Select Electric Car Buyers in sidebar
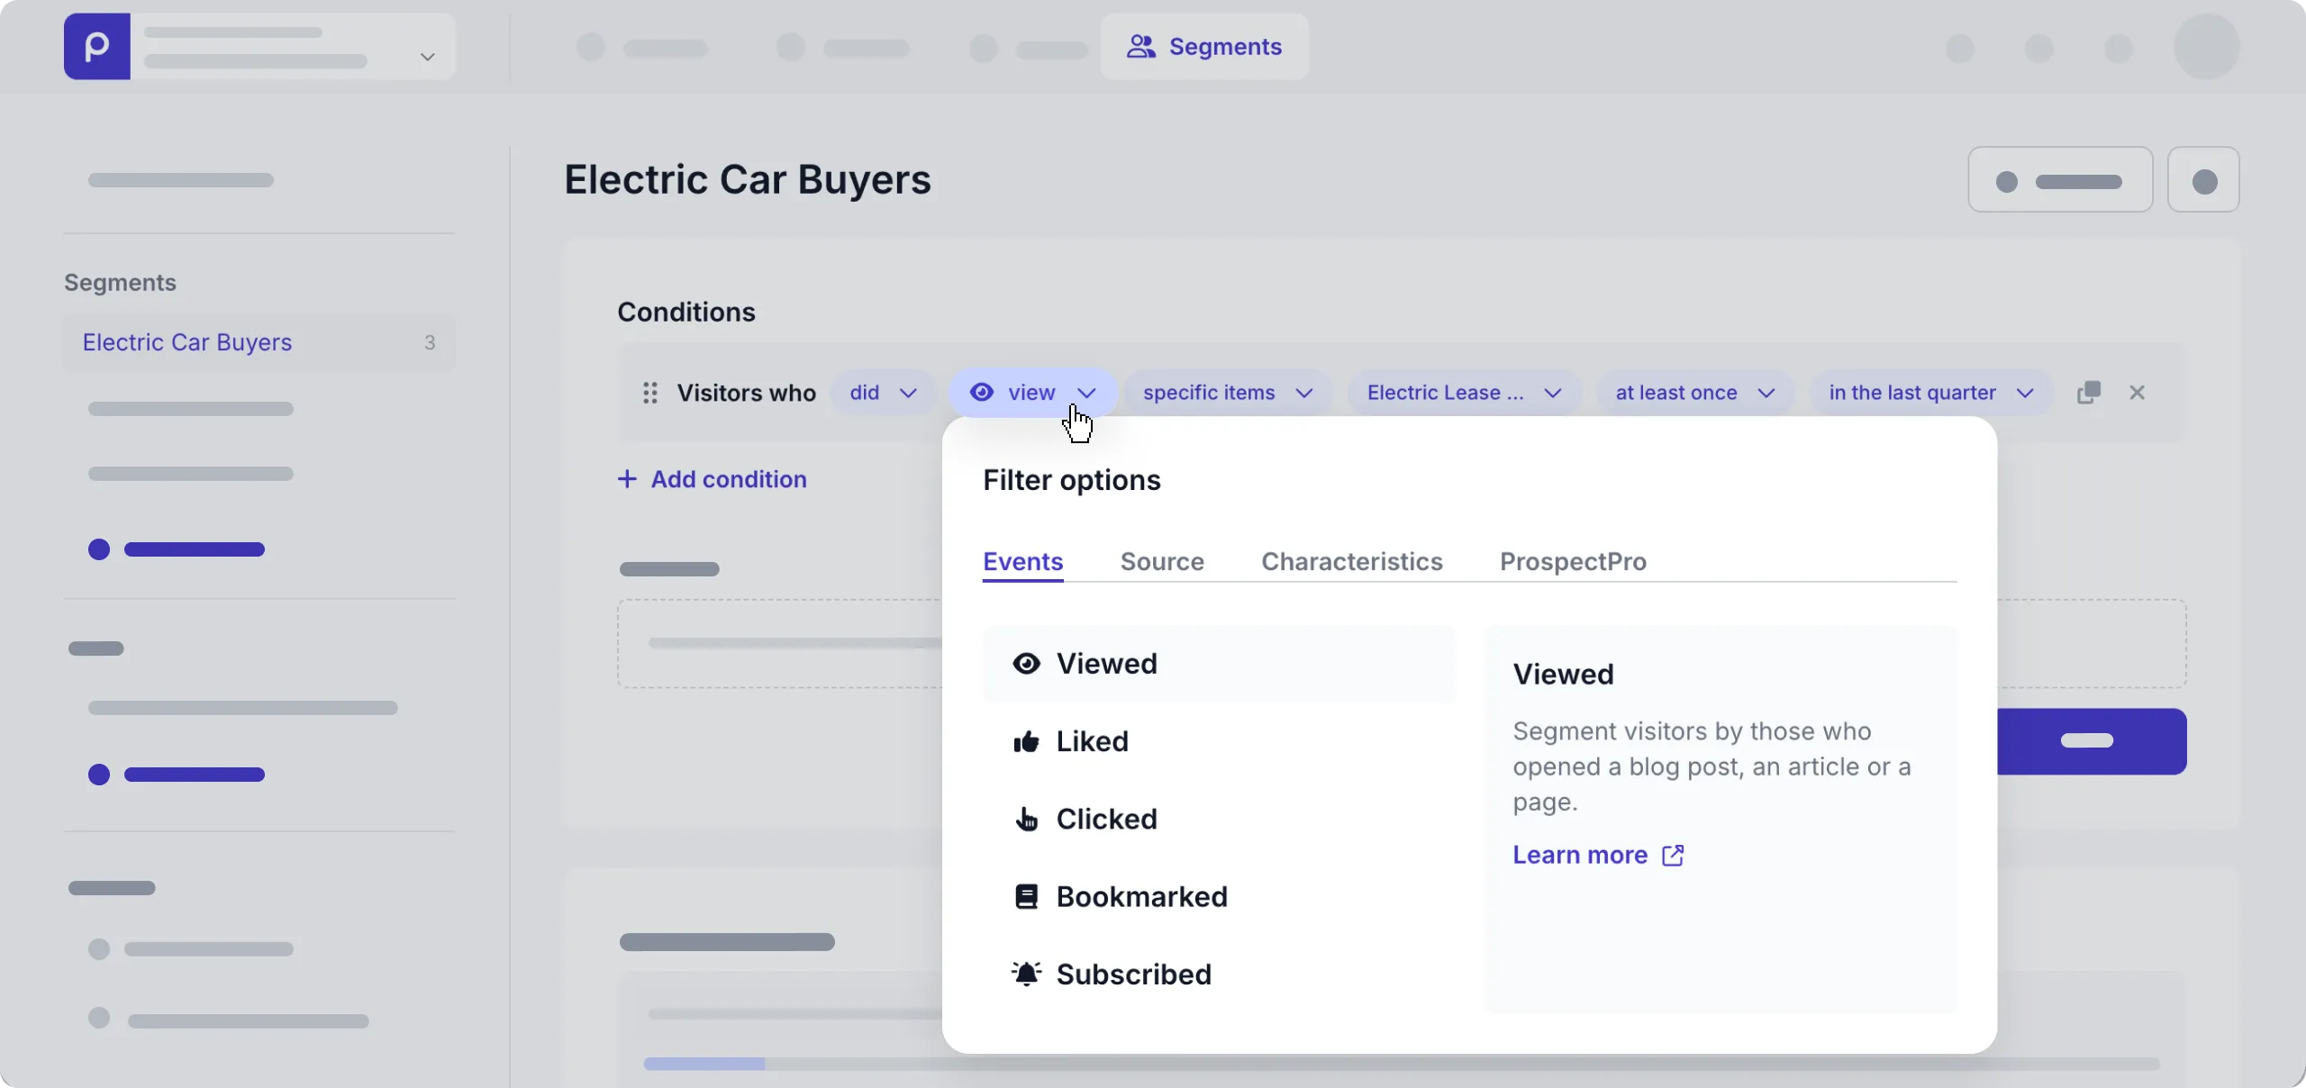Viewport: 2306px width, 1088px height. pos(187,342)
